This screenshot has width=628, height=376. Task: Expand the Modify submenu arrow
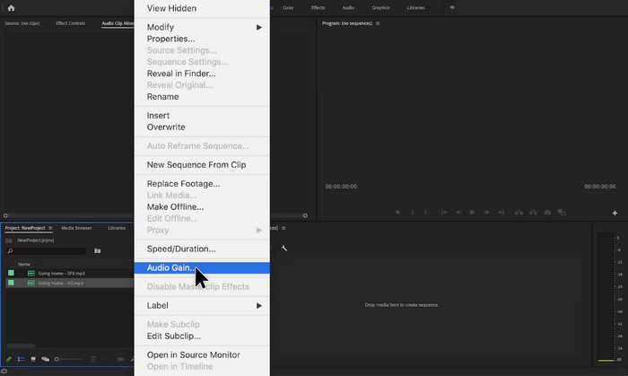[x=259, y=27]
